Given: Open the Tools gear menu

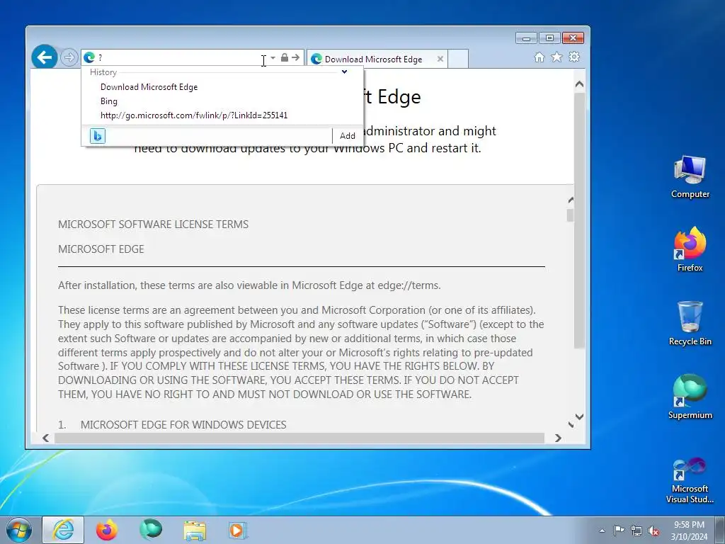Looking at the screenshot, I should click(574, 57).
